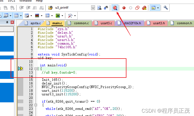Viewport: 194px width, 116px height.
Task: Click the Clear all bookmarks flag icon
Action: (x=12, y=8)
